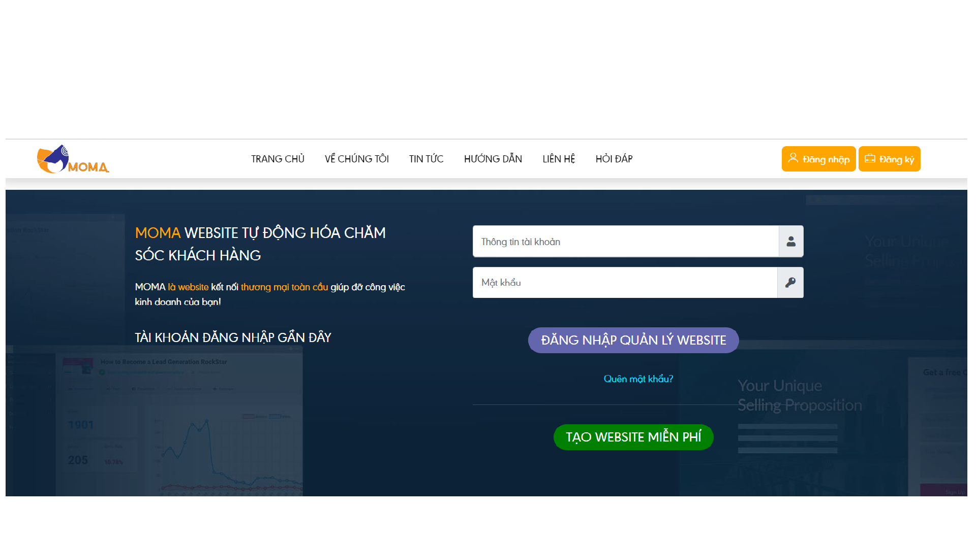The image size is (976, 542).
Task: Select TIN TỨC in the navigation bar
Action: pos(426,159)
